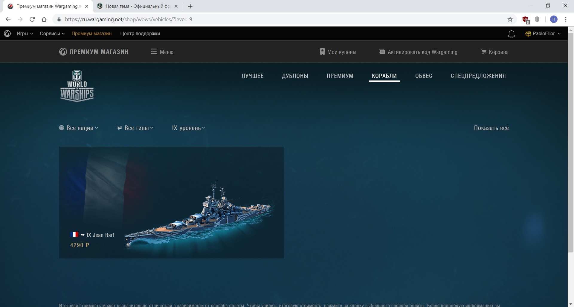Switch to the Новая тема browser tab
Viewport: 574px width, 307px height.
[x=138, y=6]
